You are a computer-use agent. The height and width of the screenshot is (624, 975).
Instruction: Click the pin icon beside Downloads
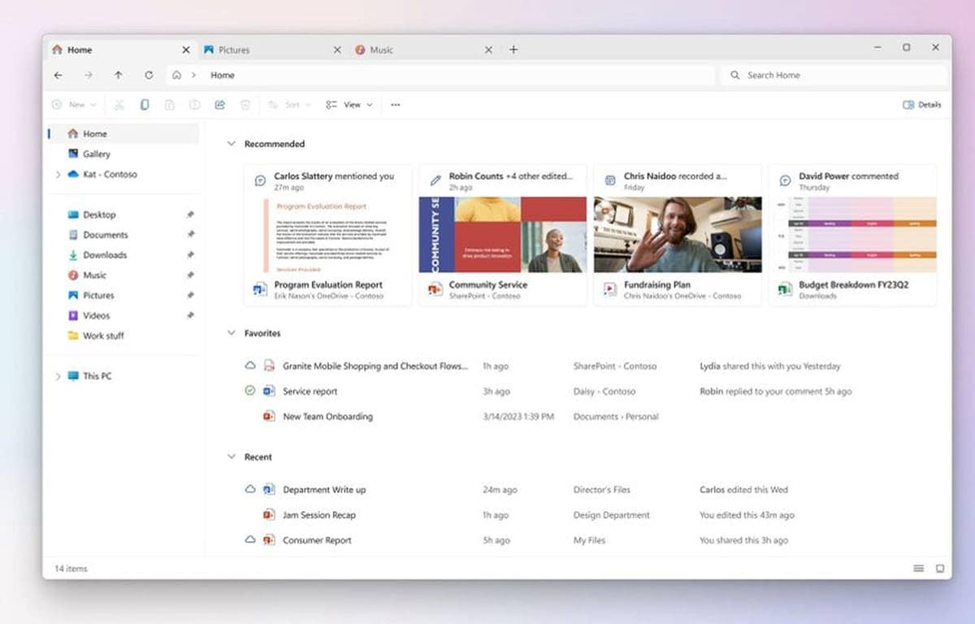[x=190, y=255]
